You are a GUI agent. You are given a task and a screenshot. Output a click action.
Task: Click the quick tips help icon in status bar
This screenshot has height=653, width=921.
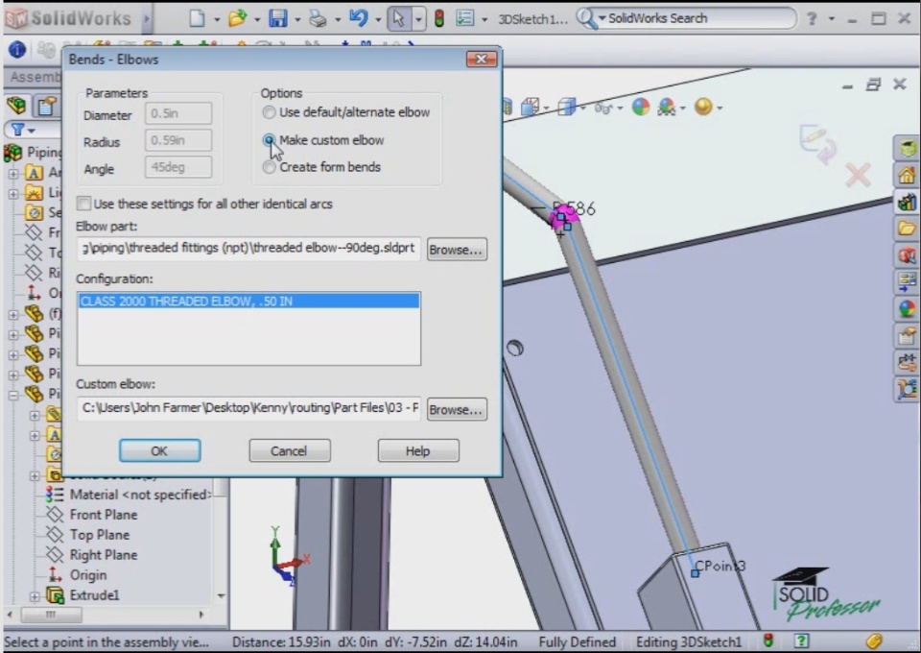click(801, 641)
